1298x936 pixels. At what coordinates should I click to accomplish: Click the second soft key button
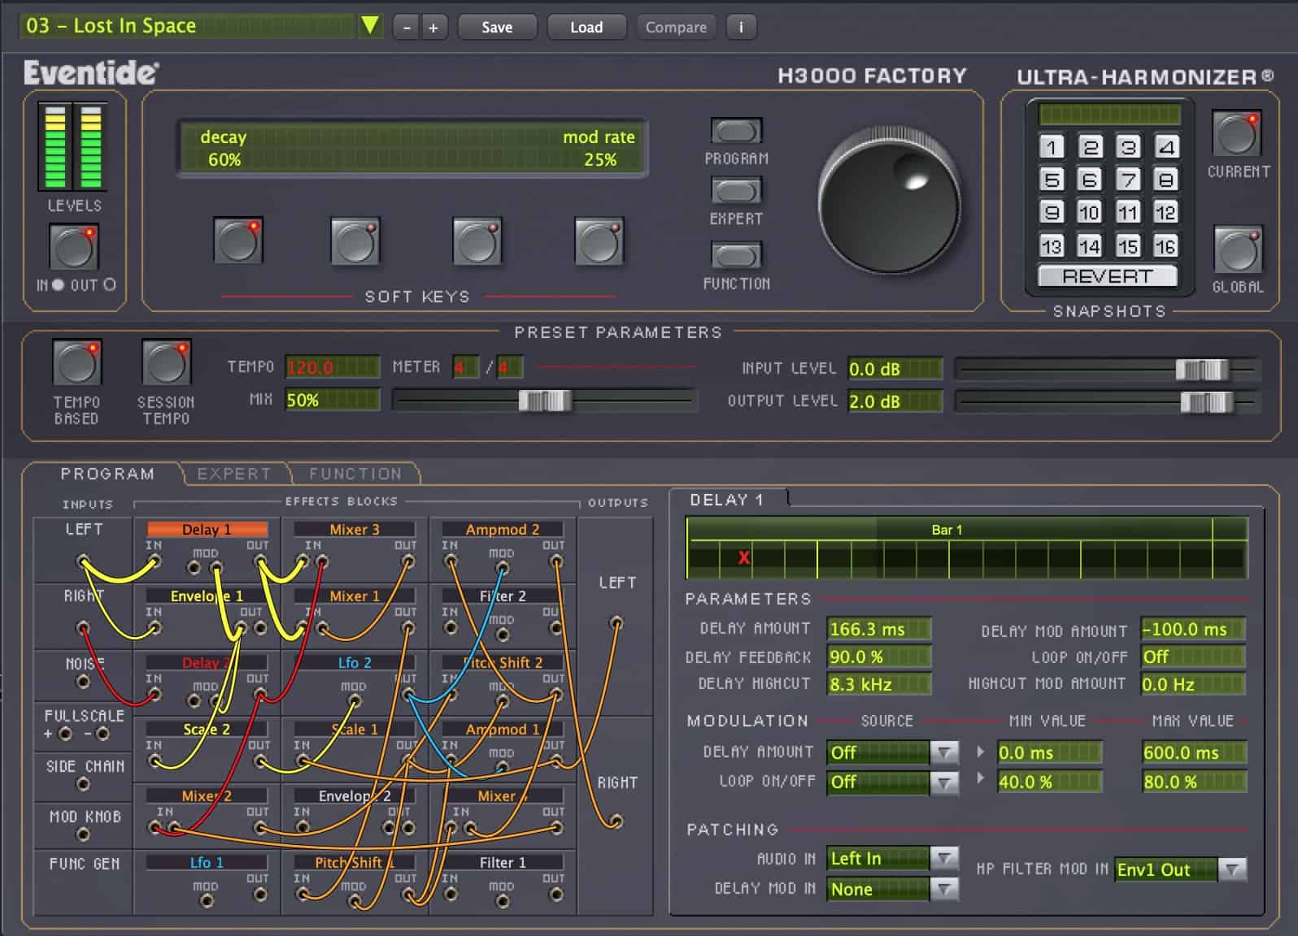tap(355, 240)
